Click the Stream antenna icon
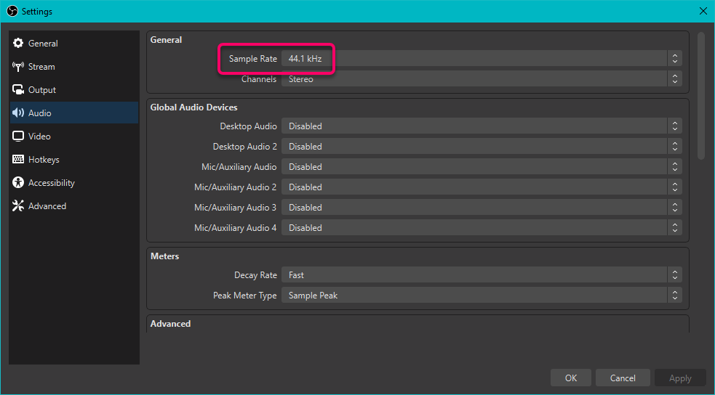 click(18, 67)
